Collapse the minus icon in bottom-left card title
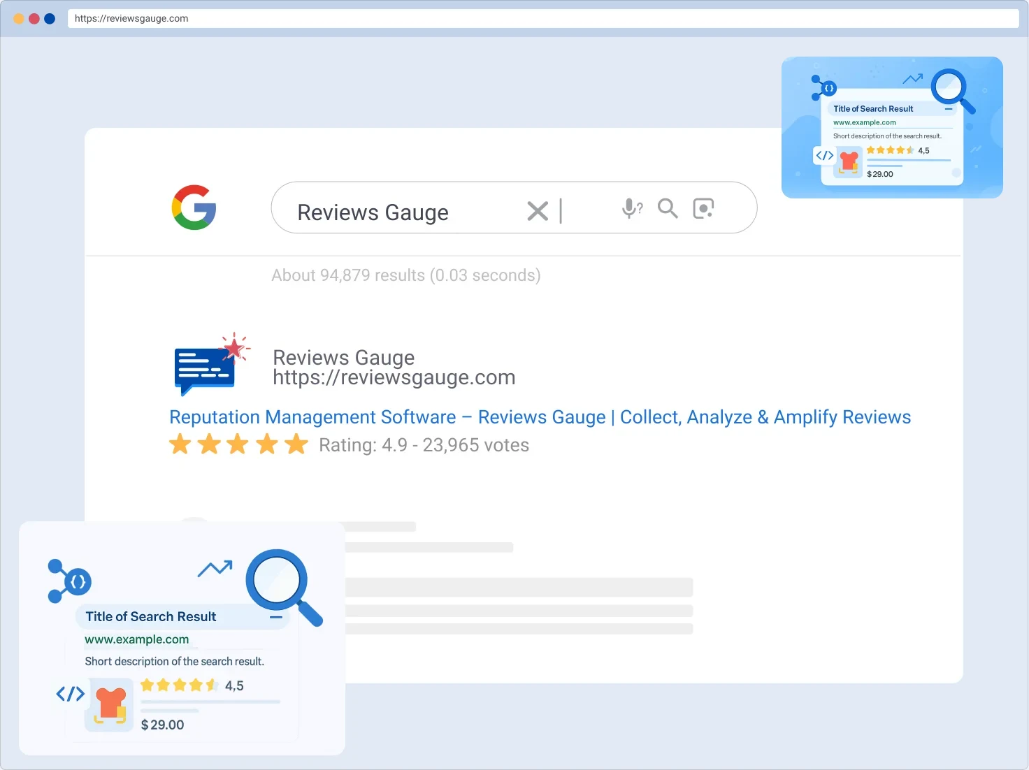Image resolution: width=1029 pixels, height=770 pixels. pos(276,617)
